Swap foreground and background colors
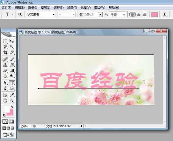This screenshot has height=141, width=173. (x=12, y=107)
